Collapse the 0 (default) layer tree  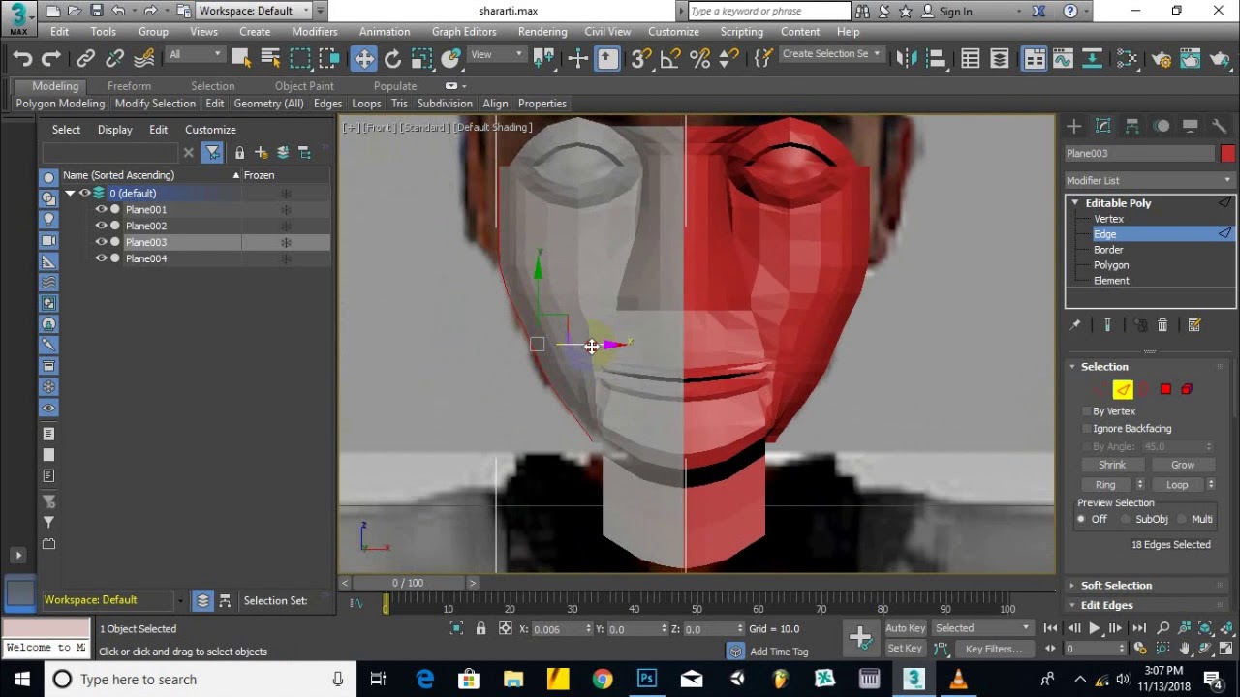70,194
